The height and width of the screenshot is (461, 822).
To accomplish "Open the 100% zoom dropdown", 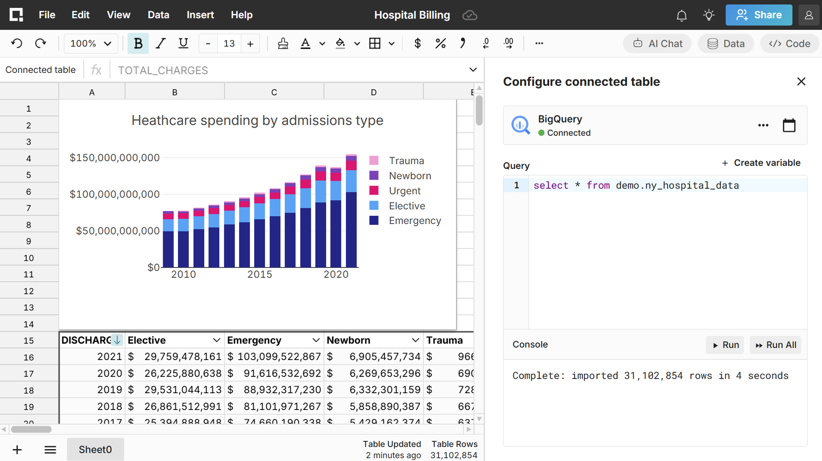I will 91,43.
